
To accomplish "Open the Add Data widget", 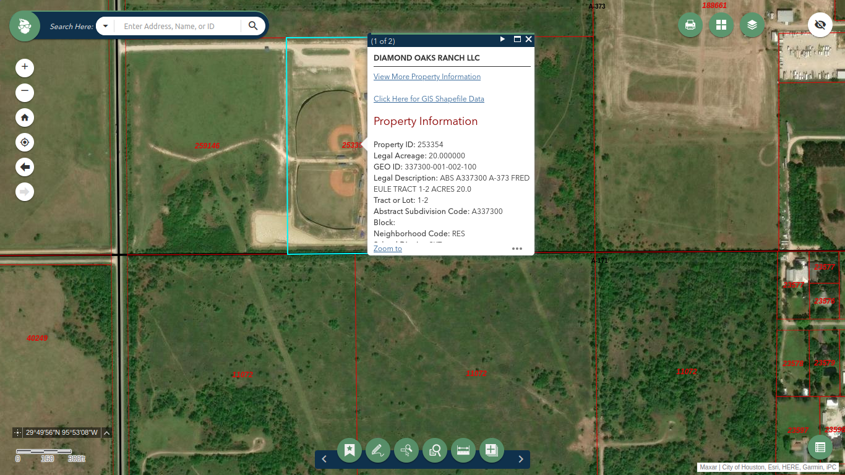I will click(492, 450).
